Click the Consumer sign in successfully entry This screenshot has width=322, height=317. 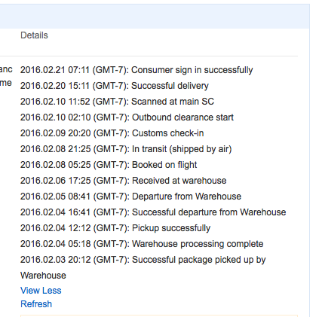point(136,70)
